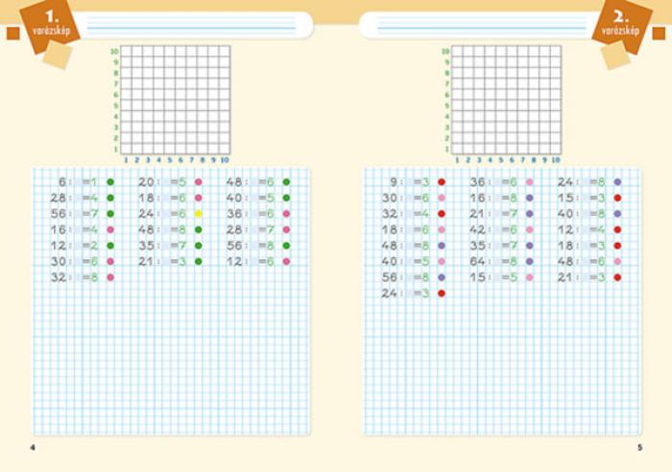672x472 pixels.
Task: Click the blank divisor box in 56 : = 7
Action: (78, 214)
